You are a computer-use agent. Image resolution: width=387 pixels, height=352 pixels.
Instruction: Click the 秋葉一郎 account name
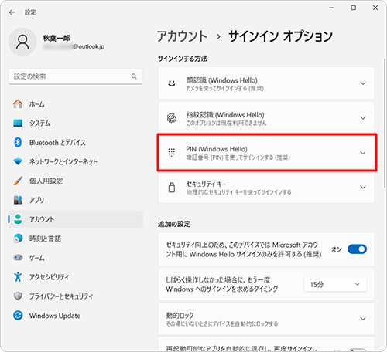point(57,38)
